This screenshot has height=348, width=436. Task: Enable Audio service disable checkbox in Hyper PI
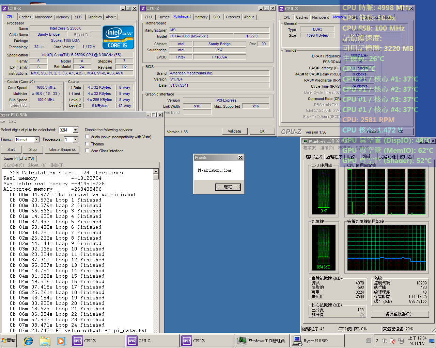[87, 137]
